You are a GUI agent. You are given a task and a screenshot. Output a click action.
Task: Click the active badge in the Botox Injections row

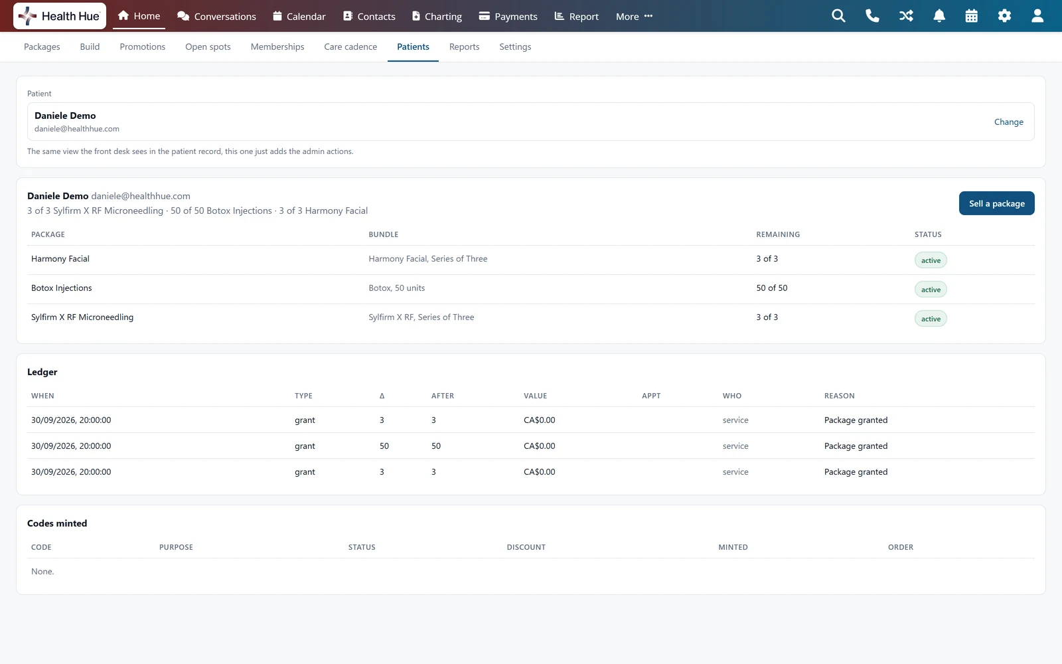click(x=931, y=290)
